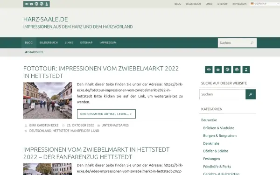Click IMPRESSUM in the top header menu
The width and height of the screenshot is (280, 175).
point(239,4)
